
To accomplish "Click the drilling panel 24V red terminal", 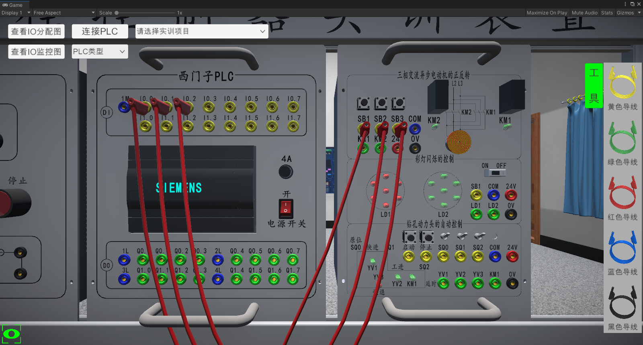I will [512, 256].
